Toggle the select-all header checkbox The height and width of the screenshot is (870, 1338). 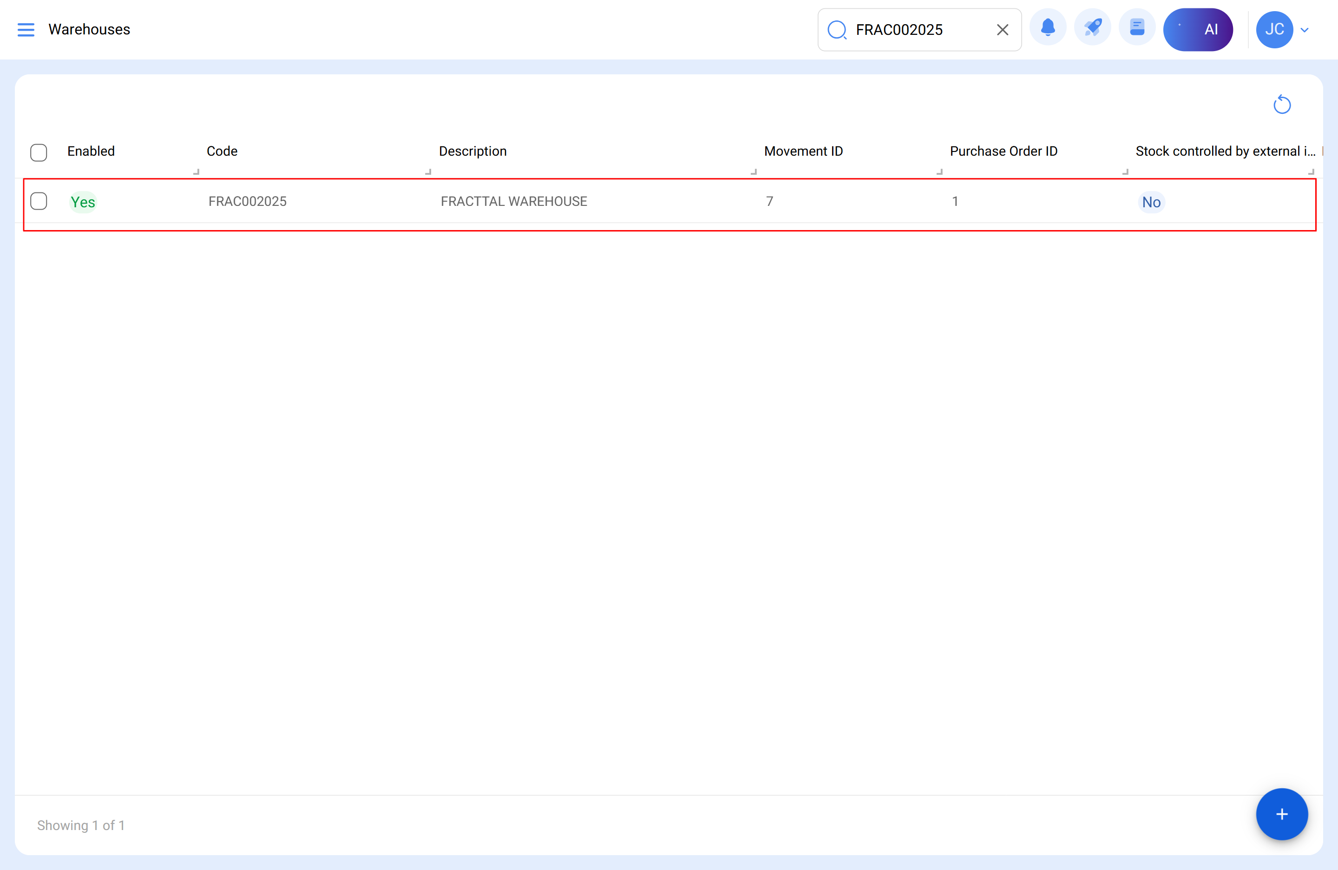[39, 152]
